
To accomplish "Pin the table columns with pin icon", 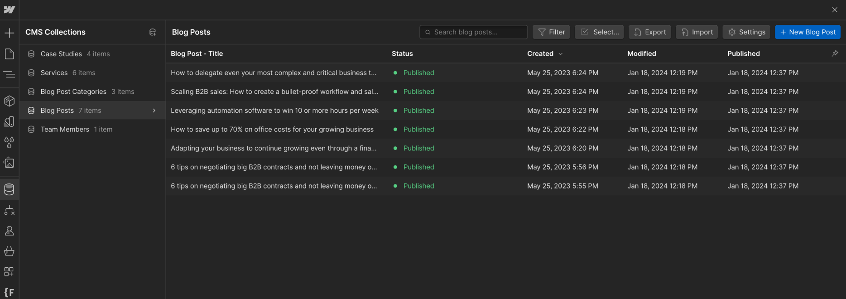I will tap(835, 53).
